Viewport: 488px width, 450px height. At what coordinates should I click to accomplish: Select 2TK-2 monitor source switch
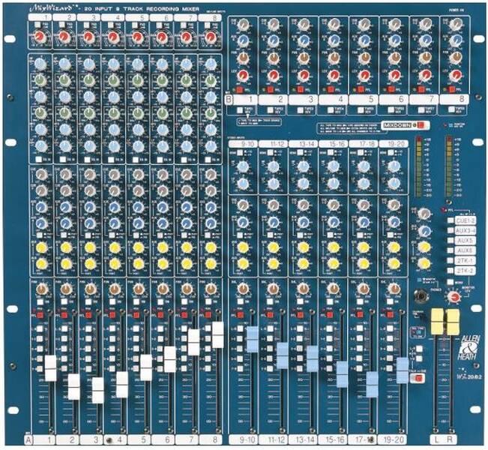point(451,271)
